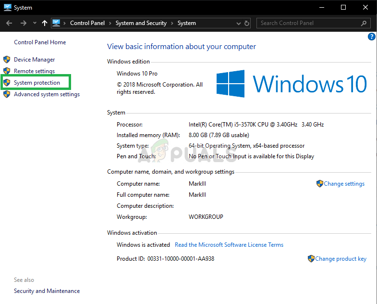Minimize the System window

coord(322,8)
